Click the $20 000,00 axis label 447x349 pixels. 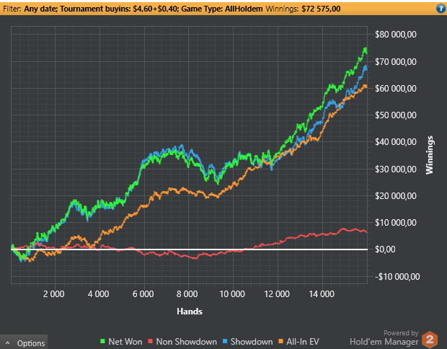coord(396,196)
